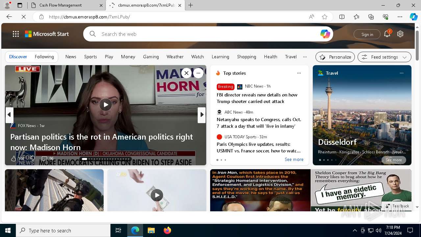Open Windows Start menu
This screenshot has height=237, width=421.
[8, 230]
